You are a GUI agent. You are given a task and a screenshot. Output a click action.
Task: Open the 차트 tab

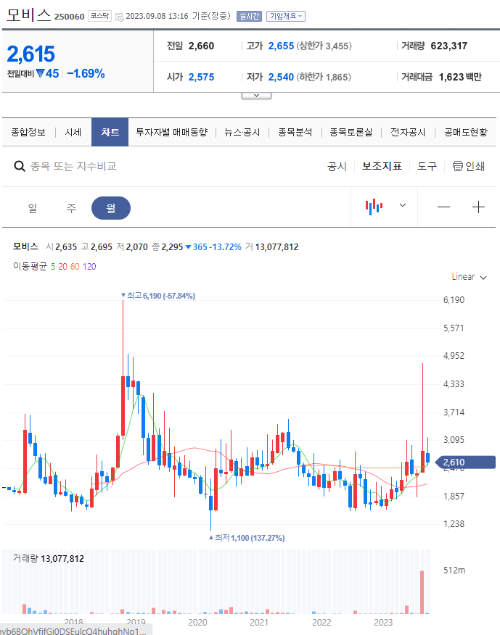[x=110, y=132]
